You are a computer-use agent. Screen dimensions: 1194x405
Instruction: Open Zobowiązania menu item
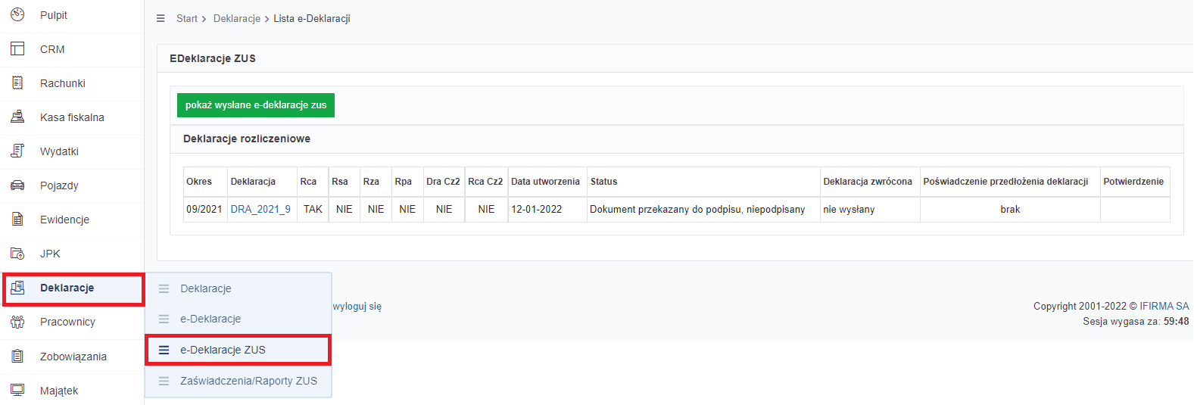tap(72, 357)
